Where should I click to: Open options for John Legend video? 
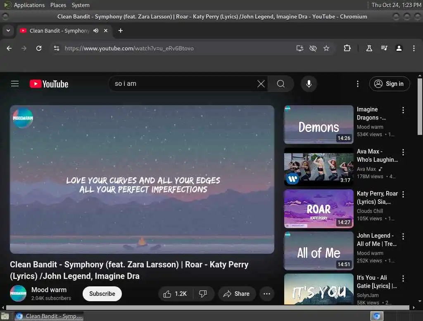403,236
